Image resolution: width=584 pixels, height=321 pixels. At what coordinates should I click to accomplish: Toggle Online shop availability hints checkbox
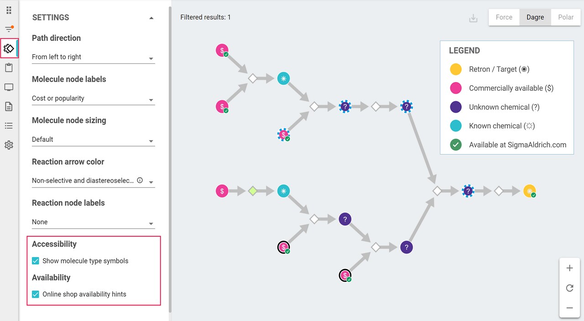pyautogui.click(x=36, y=294)
